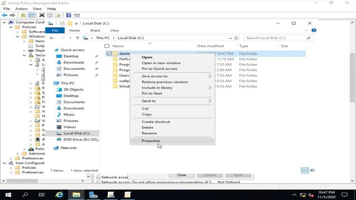Click the Delete X toolbar icon
This screenshot has width=356, height=200.
[42, 15]
